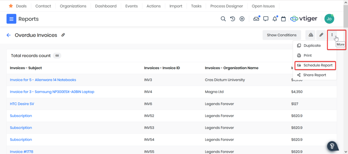This screenshot has width=348, height=154.
Task: Click the export report icon
Action: click(311, 35)
